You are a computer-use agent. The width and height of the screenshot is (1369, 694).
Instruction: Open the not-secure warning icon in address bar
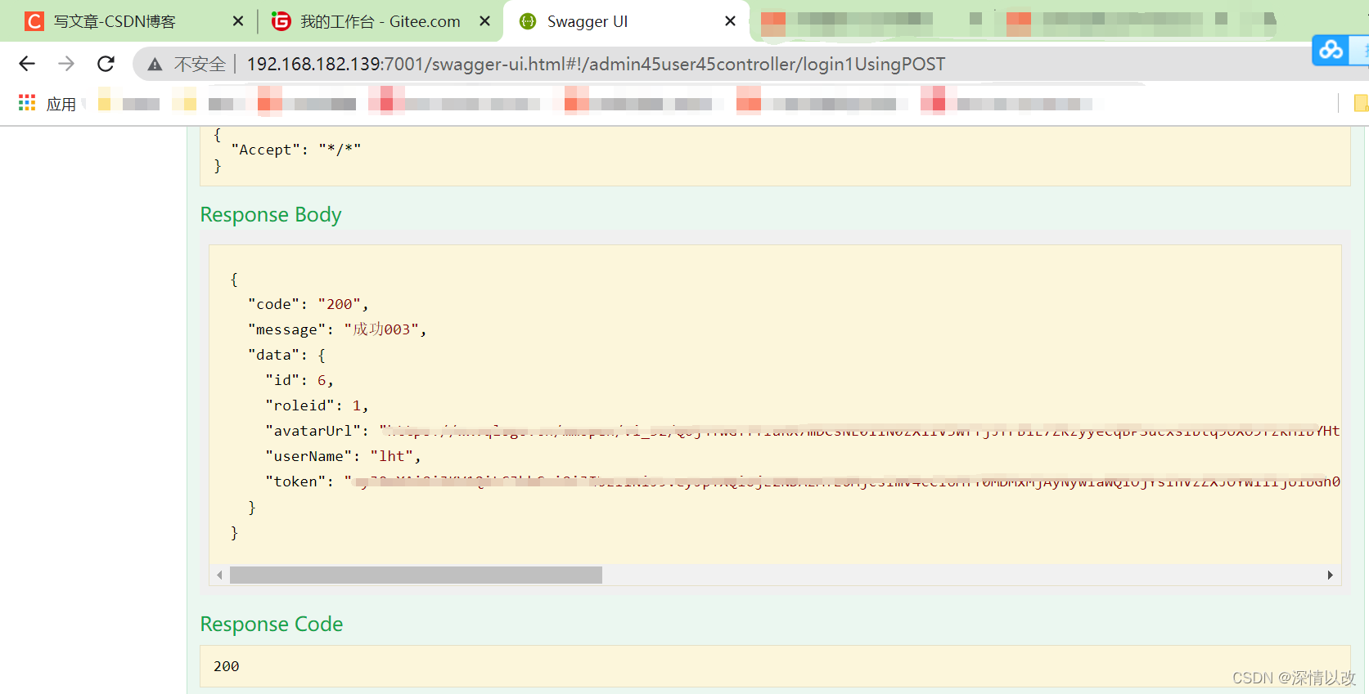[155, 65]
